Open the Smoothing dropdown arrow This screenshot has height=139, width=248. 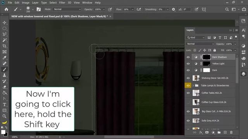click(168, 9)
